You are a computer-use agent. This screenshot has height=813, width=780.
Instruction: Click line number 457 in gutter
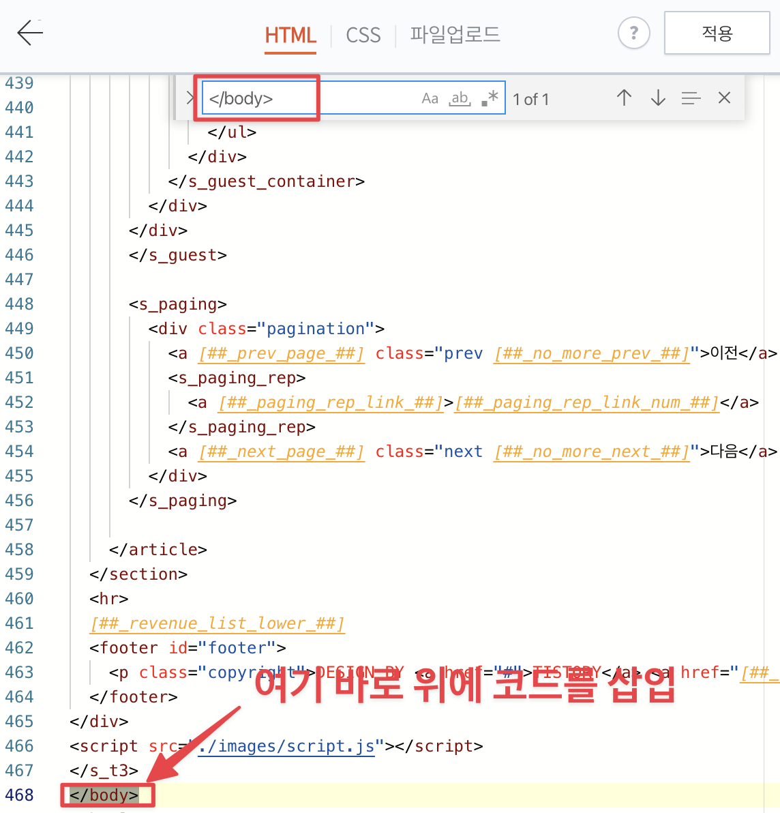click(x=19, y=525)
